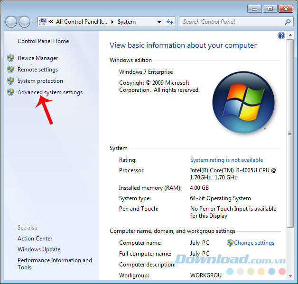The height and width of the screenshot is (284, 298).
Task: Click System rating is not available link
Action: 226,160
